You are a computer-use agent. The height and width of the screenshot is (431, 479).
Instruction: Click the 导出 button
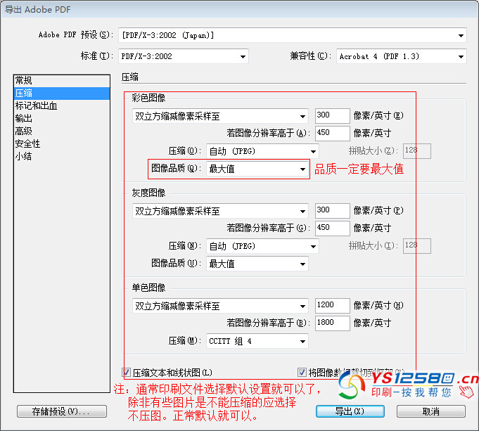click(x=350, y=411)
